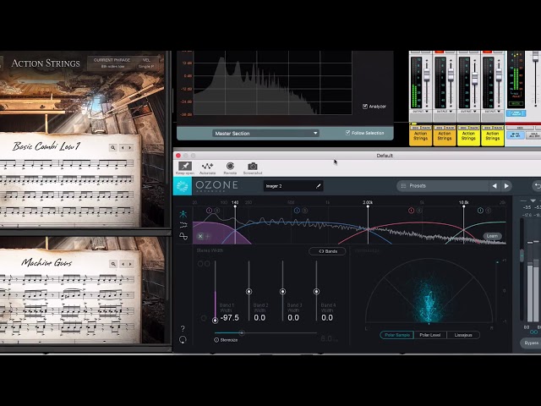Enable the Stereoize toggle

pos(216,340)
